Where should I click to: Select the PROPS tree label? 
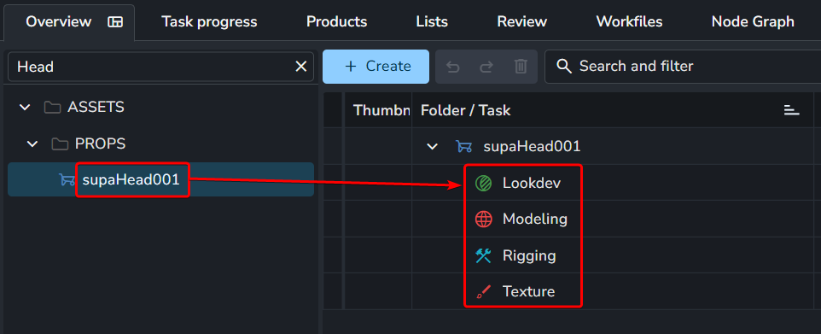coord(100,144)
